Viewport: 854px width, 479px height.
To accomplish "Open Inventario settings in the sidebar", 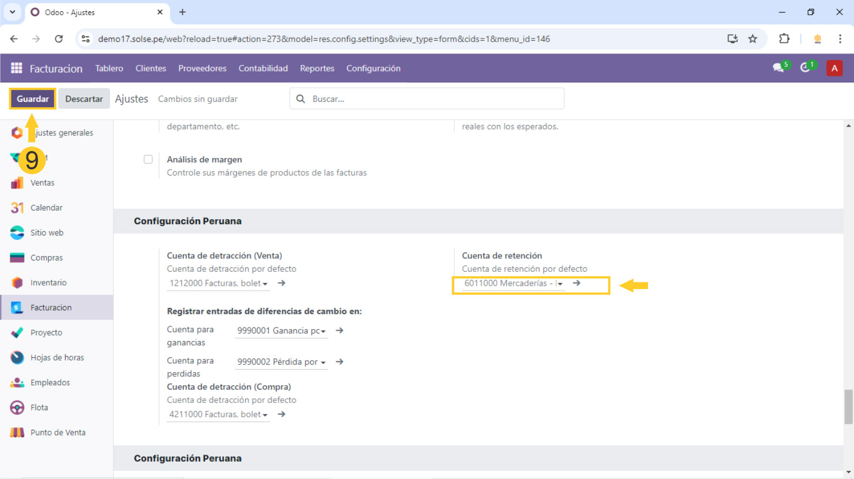I will pos(48,283).
